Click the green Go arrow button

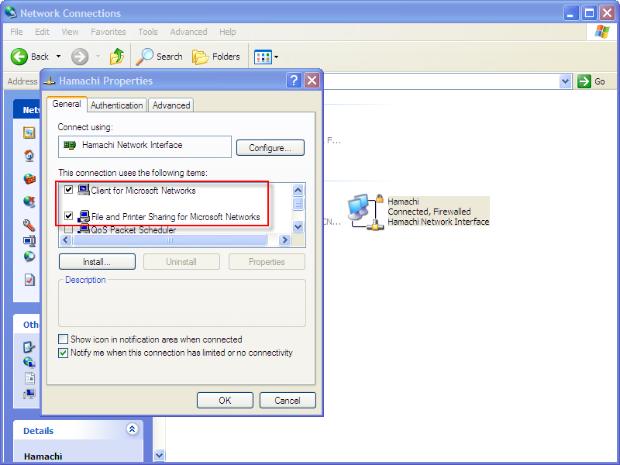[x=585, y=81]
